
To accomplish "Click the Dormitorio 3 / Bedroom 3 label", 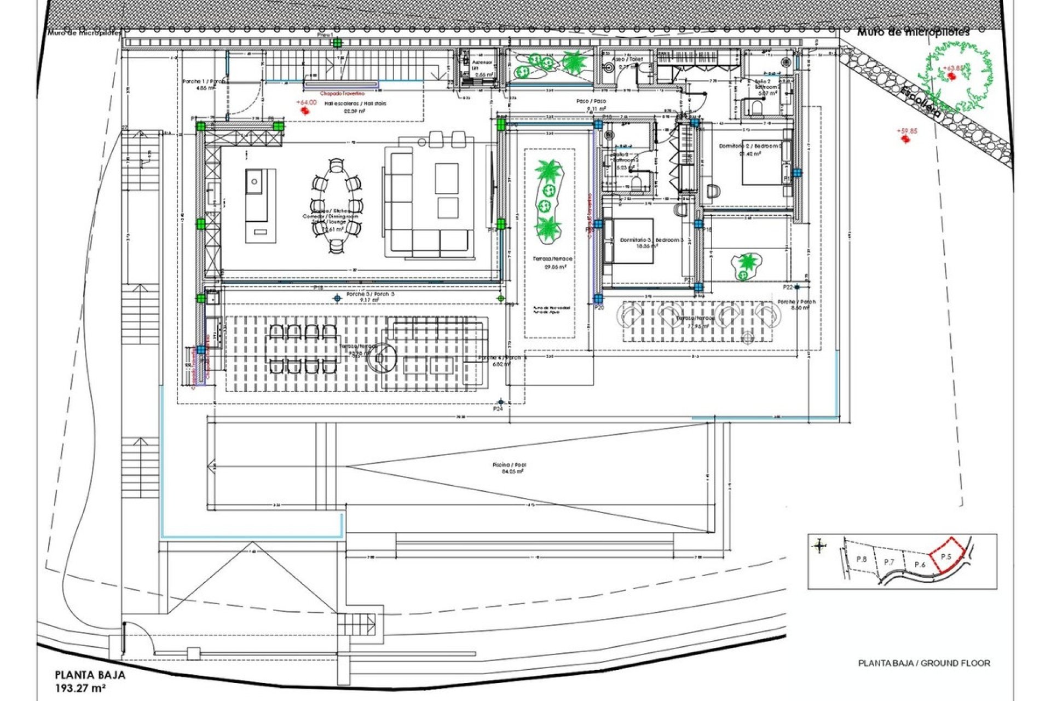I will pyautogui.click(x=652, y=240).
